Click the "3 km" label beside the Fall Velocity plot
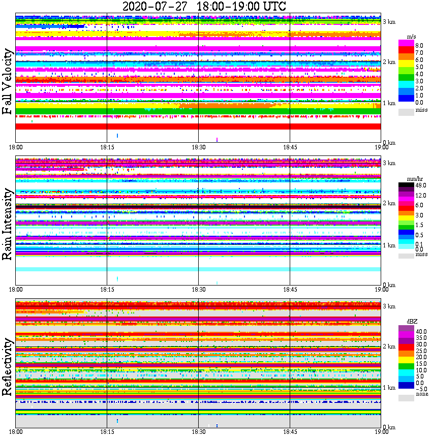 [389, 22]
